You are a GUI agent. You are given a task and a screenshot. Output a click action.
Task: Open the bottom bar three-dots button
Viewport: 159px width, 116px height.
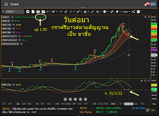tap(148, 110)
